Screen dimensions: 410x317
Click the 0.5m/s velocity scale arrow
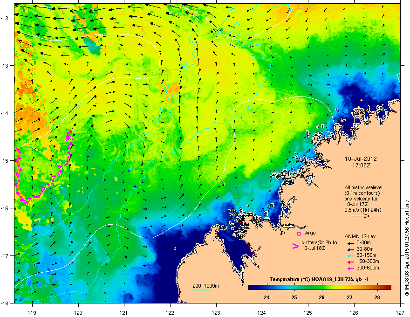pyautogui.click(x=360, y=216)
